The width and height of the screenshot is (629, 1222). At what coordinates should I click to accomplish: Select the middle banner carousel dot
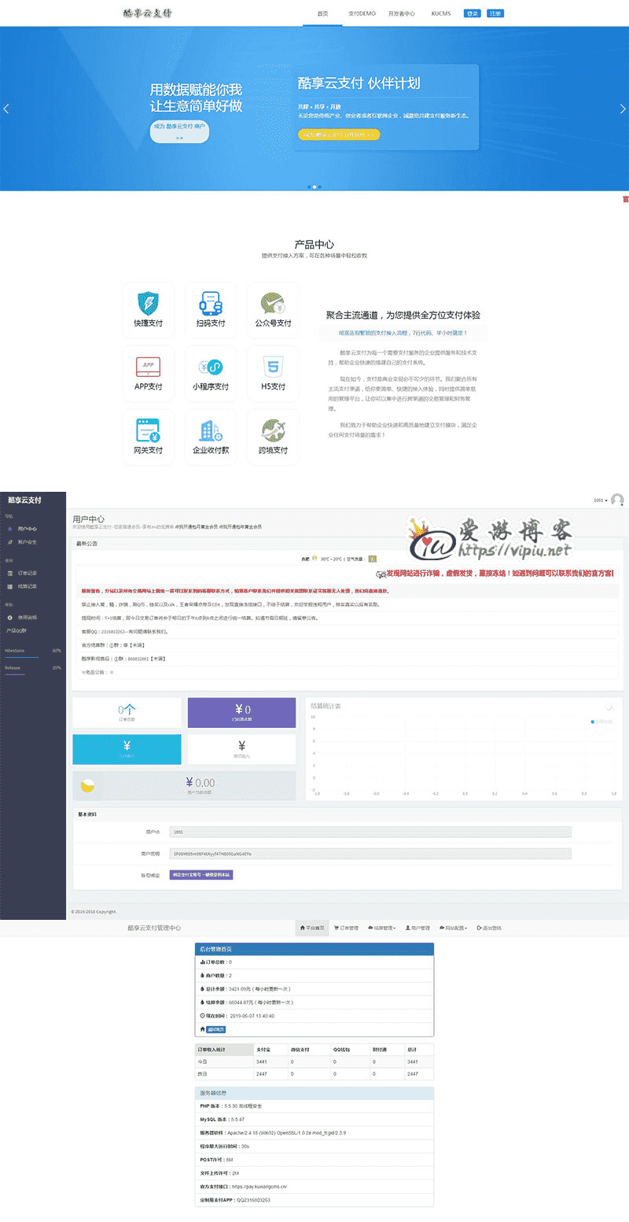pyautogui.click(x=314, y=187)
